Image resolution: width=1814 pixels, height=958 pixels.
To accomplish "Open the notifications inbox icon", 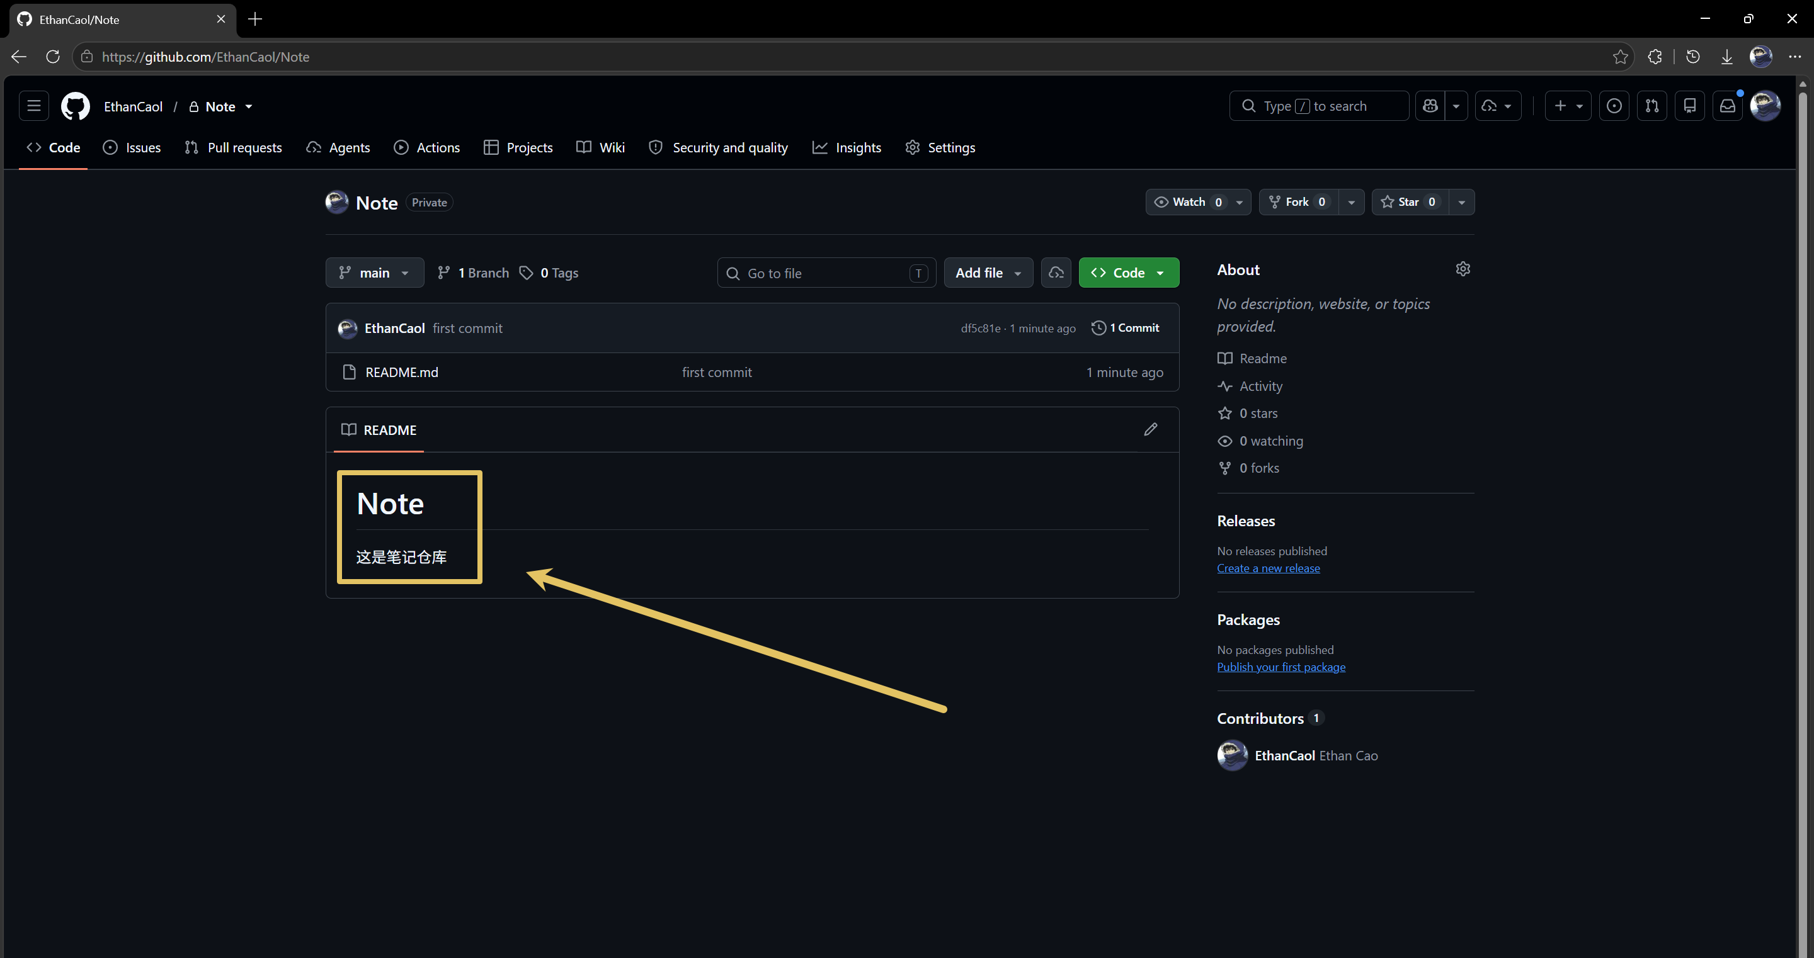I will 1727,106.
